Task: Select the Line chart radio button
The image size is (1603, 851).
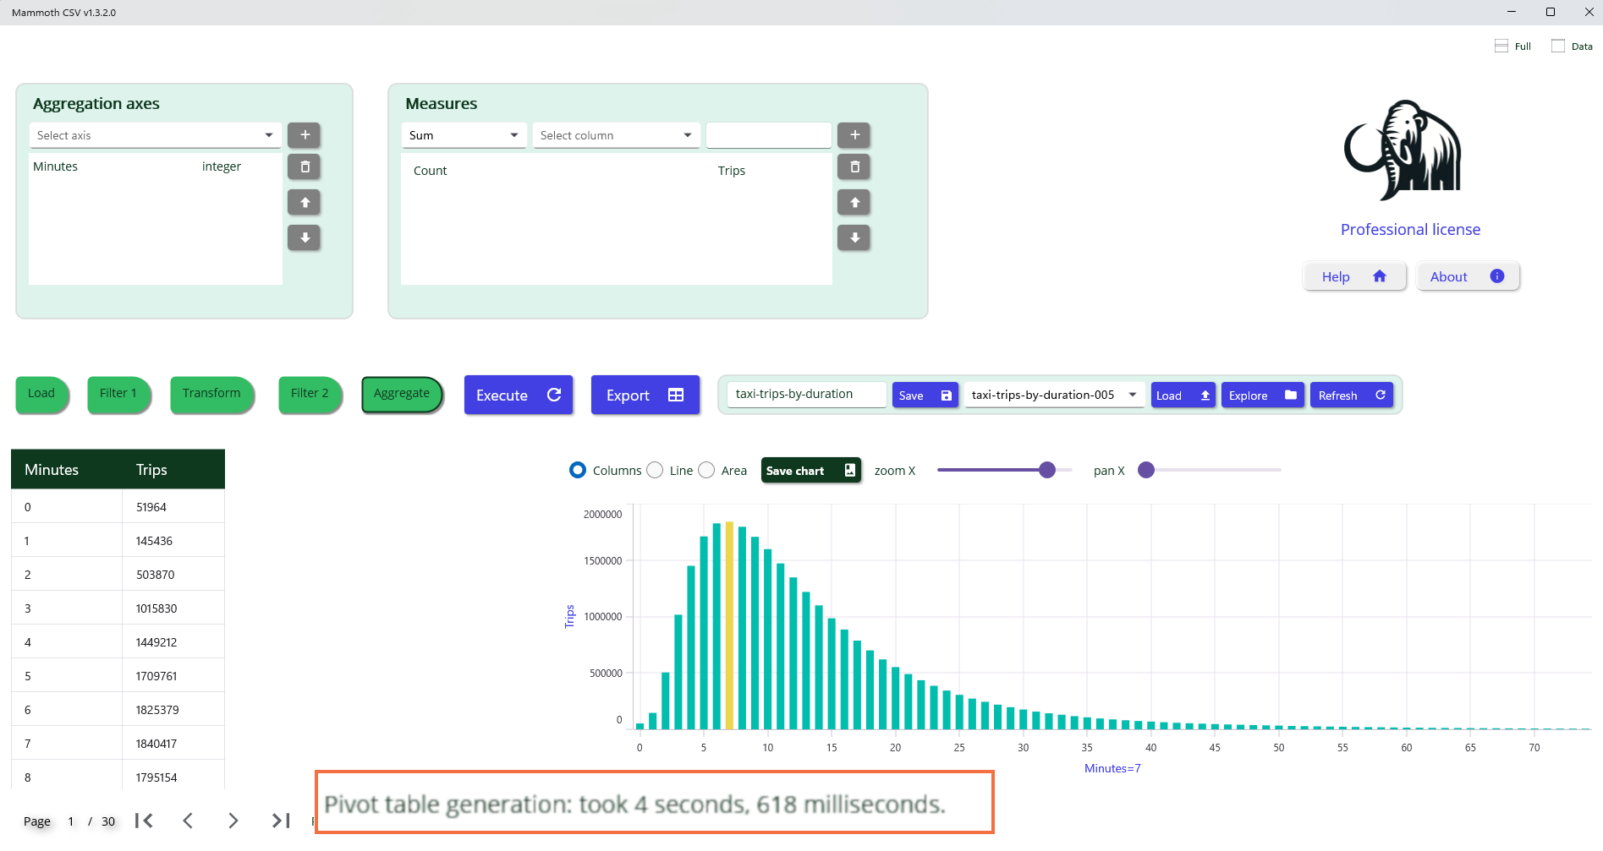Action: click(656, 471)
